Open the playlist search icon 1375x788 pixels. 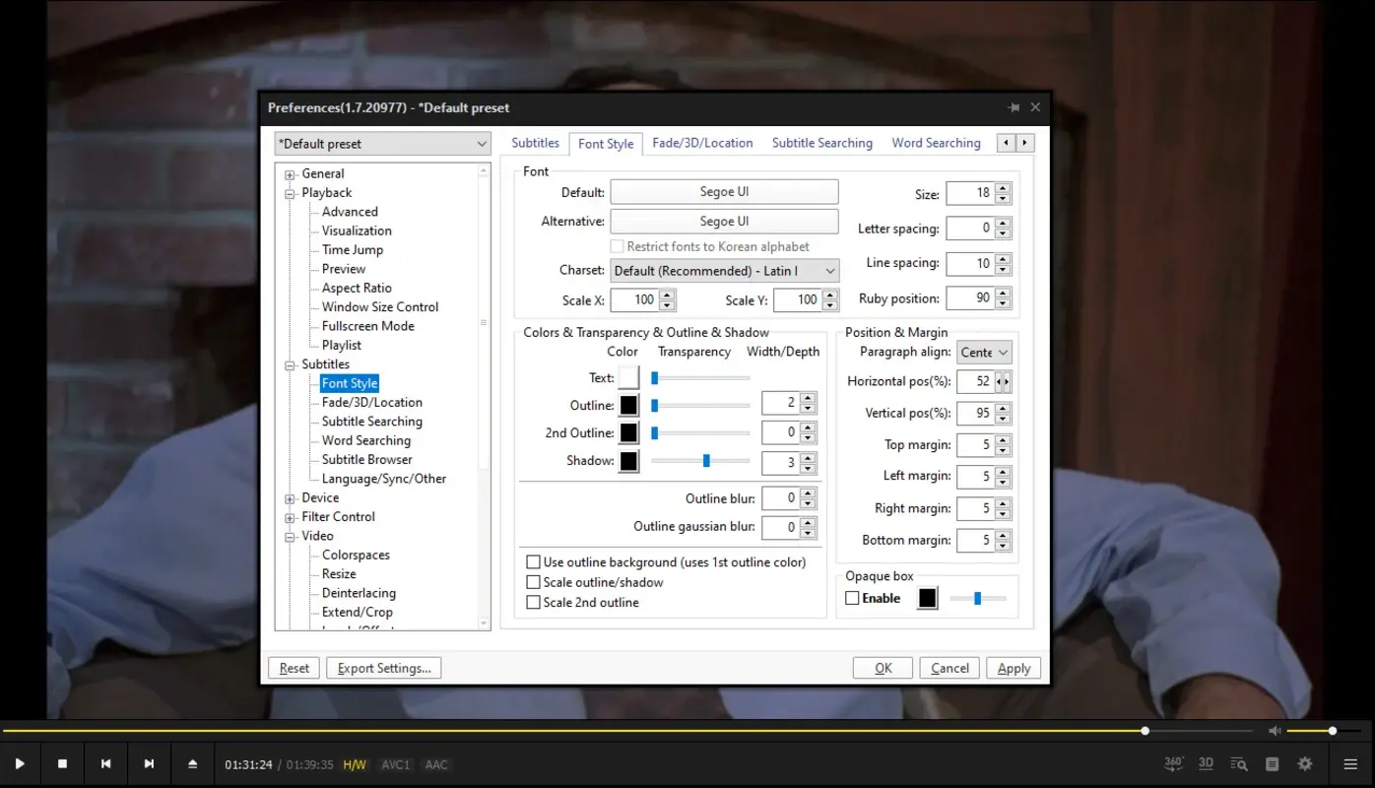[1238, 762]
